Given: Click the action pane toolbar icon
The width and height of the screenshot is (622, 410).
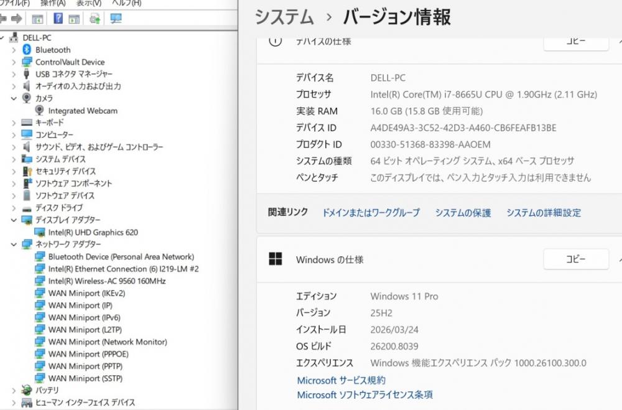Looking at the screenshot, I should 74,18.
